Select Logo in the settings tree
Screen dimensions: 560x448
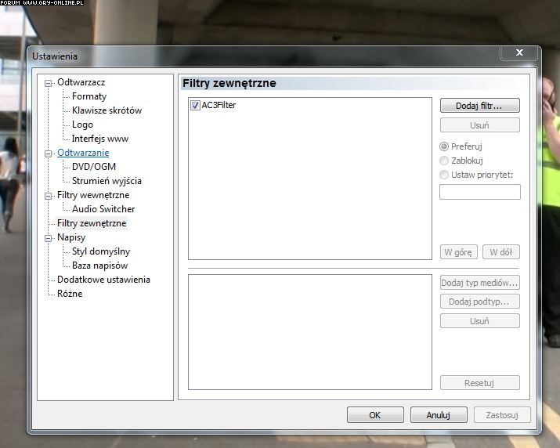82,125
